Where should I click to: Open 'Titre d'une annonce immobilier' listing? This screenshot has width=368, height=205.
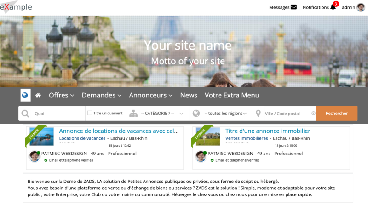click(268, 131)
